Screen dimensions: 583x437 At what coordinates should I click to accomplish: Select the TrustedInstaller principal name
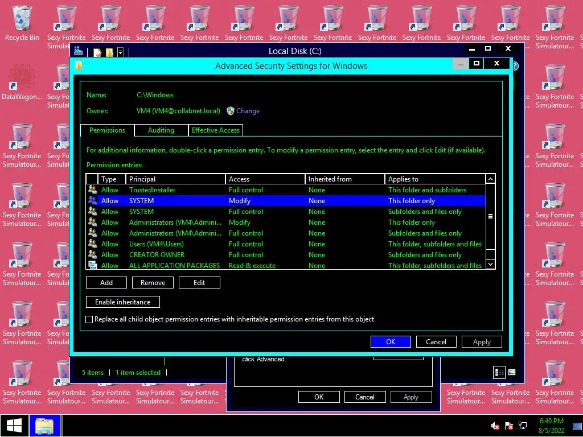pos(152,190)
